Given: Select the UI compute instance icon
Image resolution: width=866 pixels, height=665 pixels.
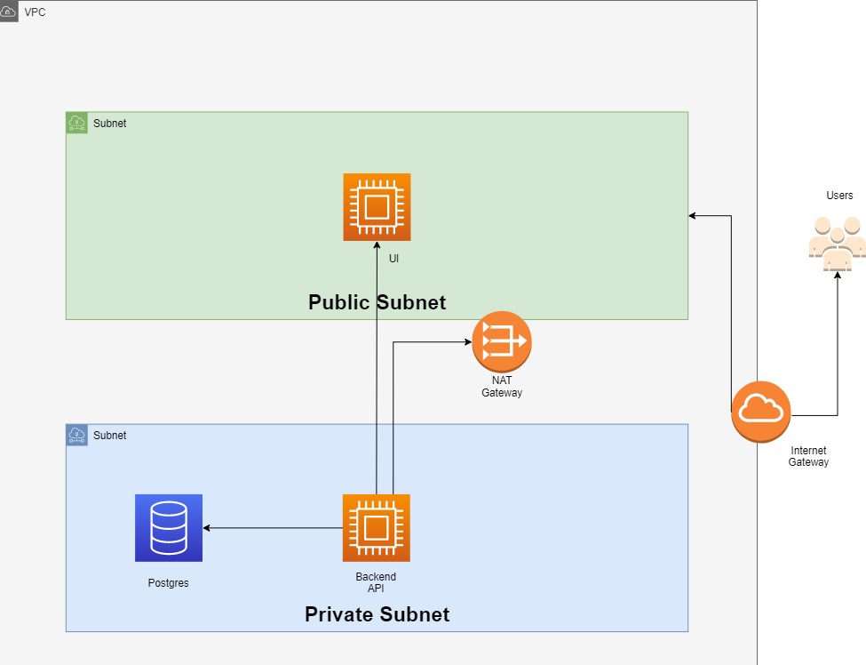Looking at the screenshot, I should (x=377, y=207).
